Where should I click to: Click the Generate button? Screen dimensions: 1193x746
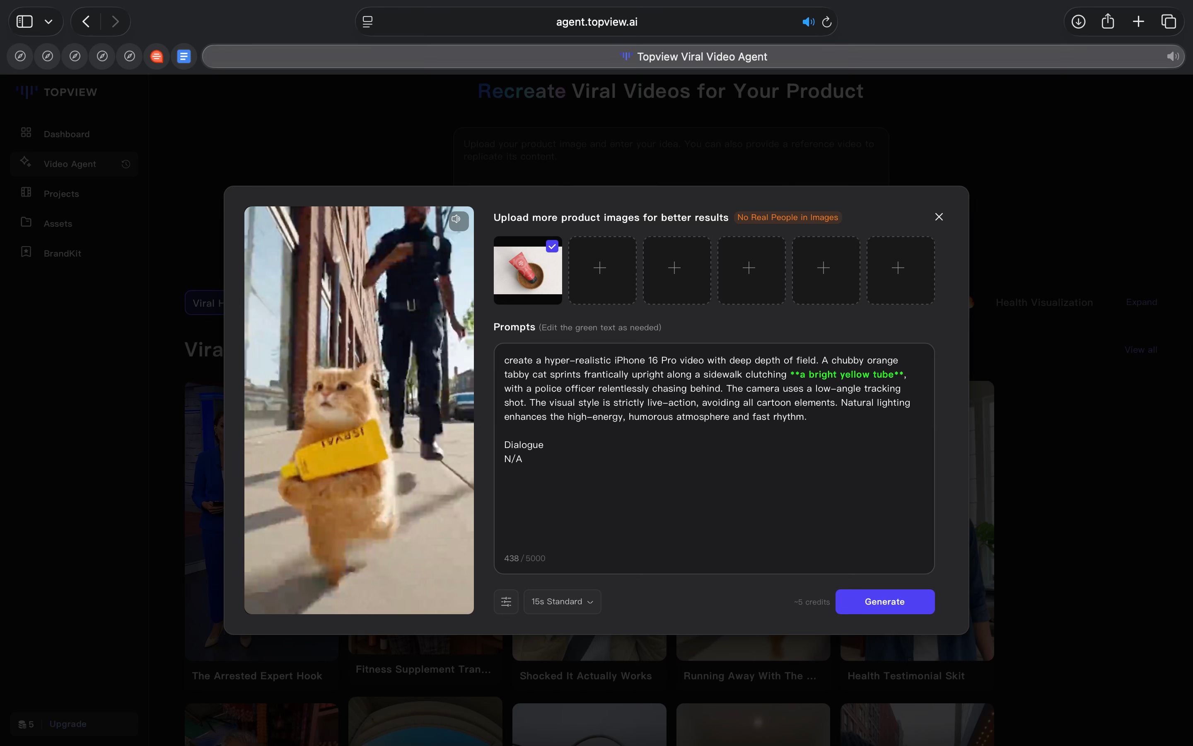[x=884, y=601]
